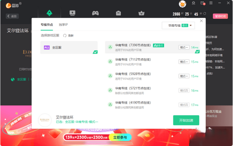Open the hamburger main menu icon

211,3
